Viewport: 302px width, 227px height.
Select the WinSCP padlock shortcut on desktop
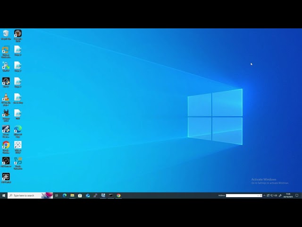(6, 67)
